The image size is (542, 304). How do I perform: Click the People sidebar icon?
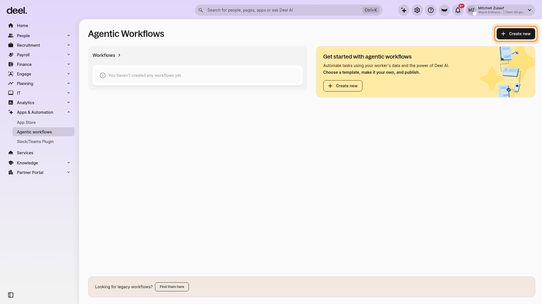pos(11,36)
